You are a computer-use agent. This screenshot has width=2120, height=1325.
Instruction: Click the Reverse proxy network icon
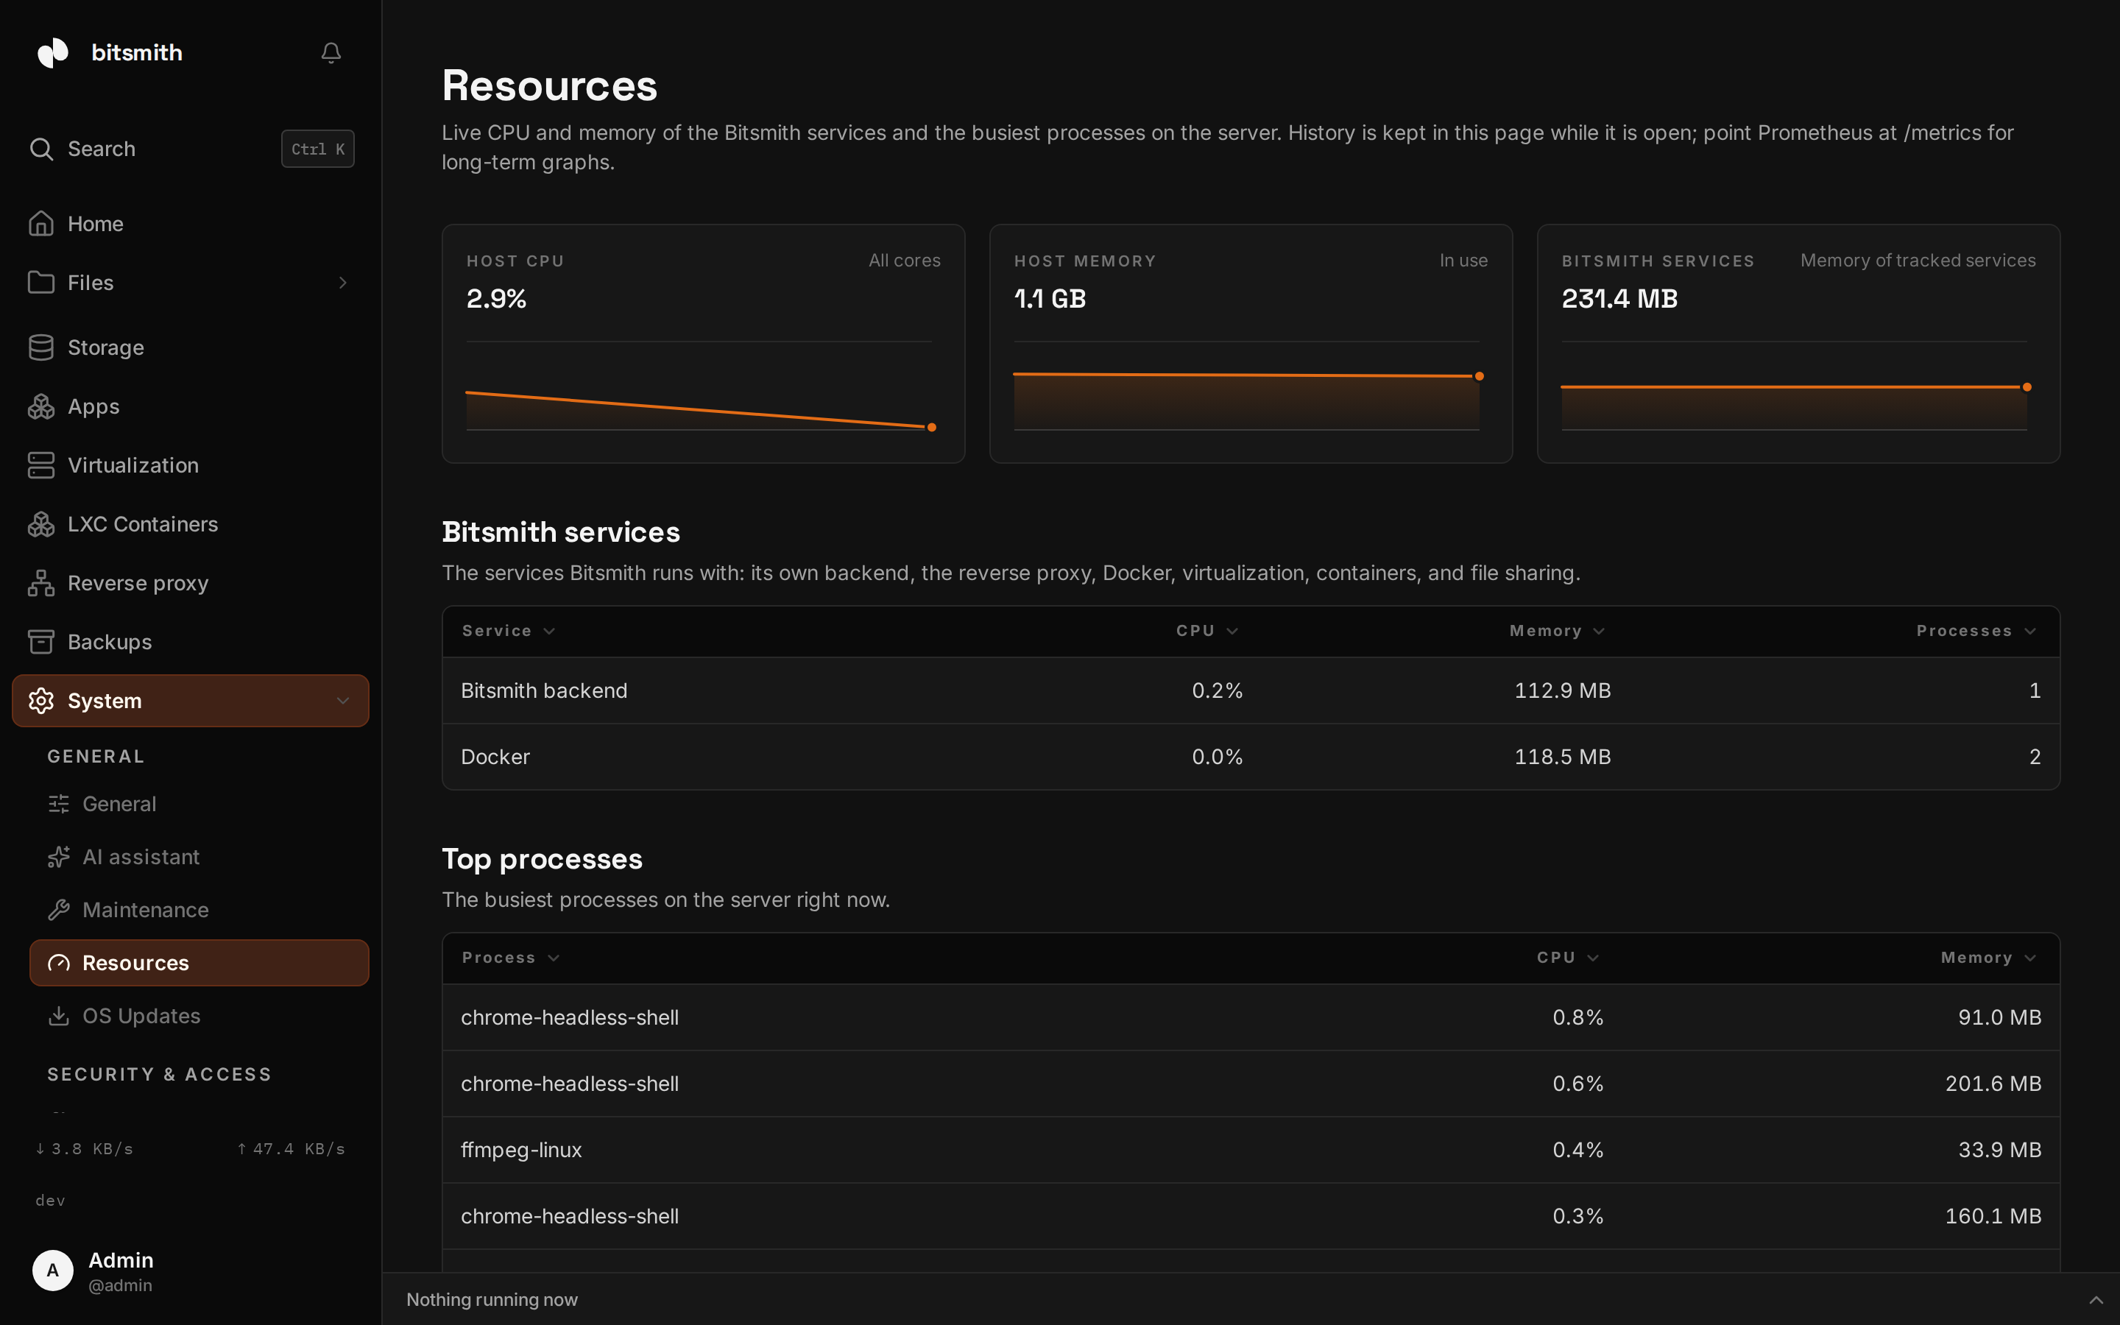pos(41,583)
